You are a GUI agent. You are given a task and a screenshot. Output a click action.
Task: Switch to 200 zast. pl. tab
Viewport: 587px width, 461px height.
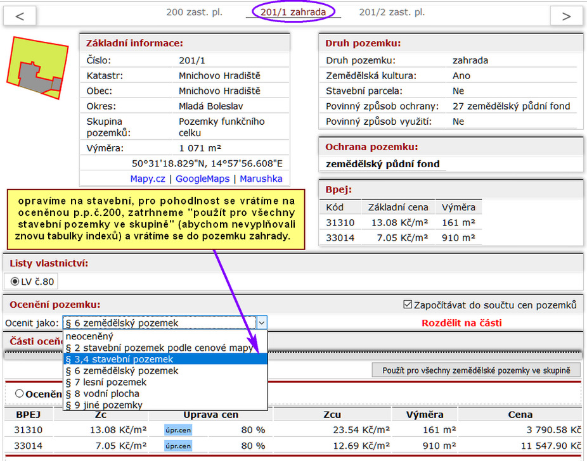tap(195, 12)
